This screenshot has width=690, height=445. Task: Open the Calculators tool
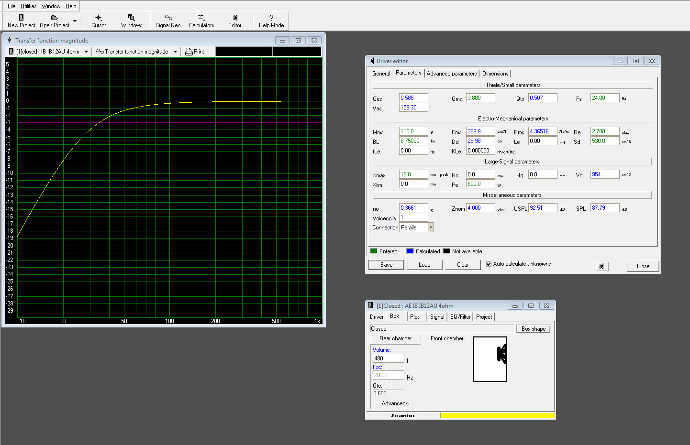click(x=201, y=18)
